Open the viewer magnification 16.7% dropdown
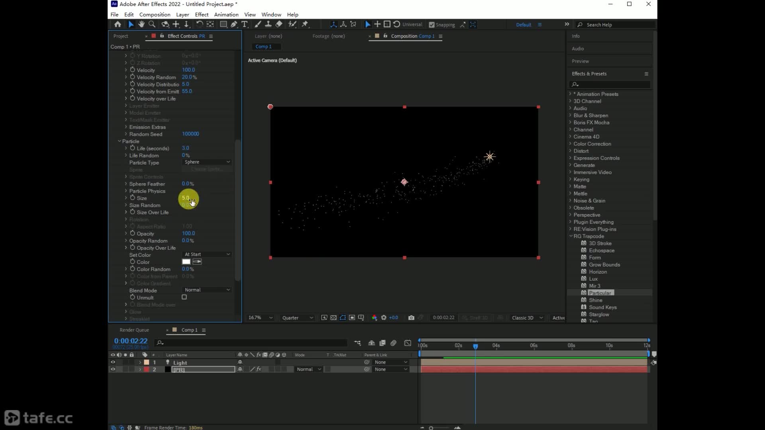The image size is (765, 430). (261, 318)
